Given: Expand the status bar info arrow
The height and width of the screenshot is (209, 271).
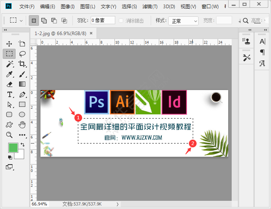Looking at the screenshot, I should coord(117,204).
